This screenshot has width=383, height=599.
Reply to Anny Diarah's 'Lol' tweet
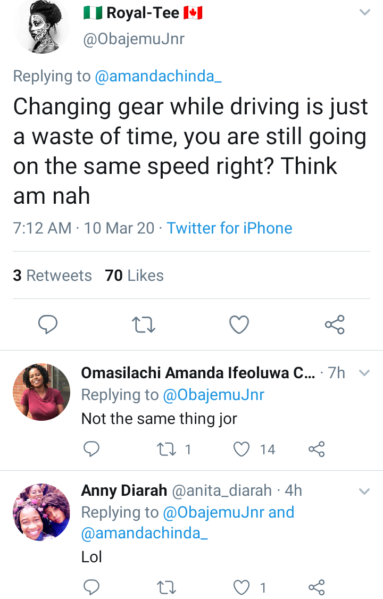click(91, 587)
